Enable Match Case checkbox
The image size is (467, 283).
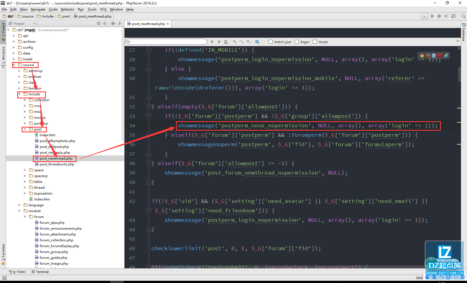(270, 42)
